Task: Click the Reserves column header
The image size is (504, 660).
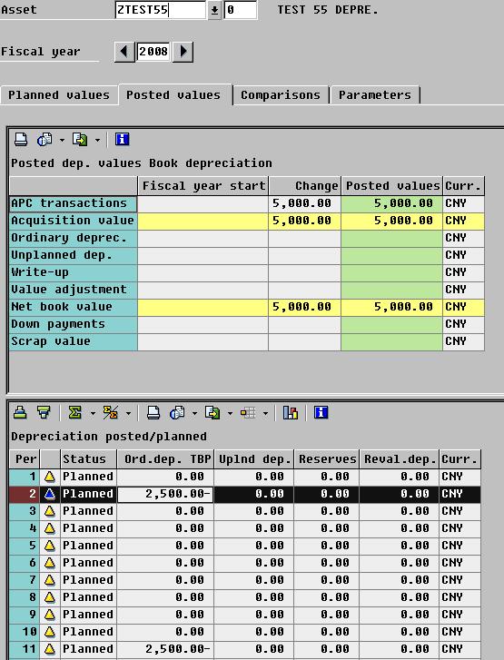Action: click(x=327, y=459)
